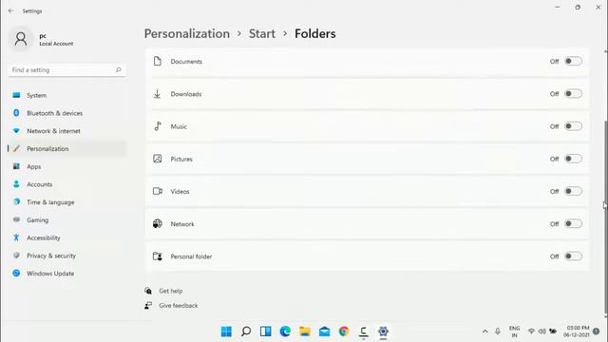Screen dimensions: 608x342
Task: Open Task View icon on taskbar
Action: click(x=266, y=332)
